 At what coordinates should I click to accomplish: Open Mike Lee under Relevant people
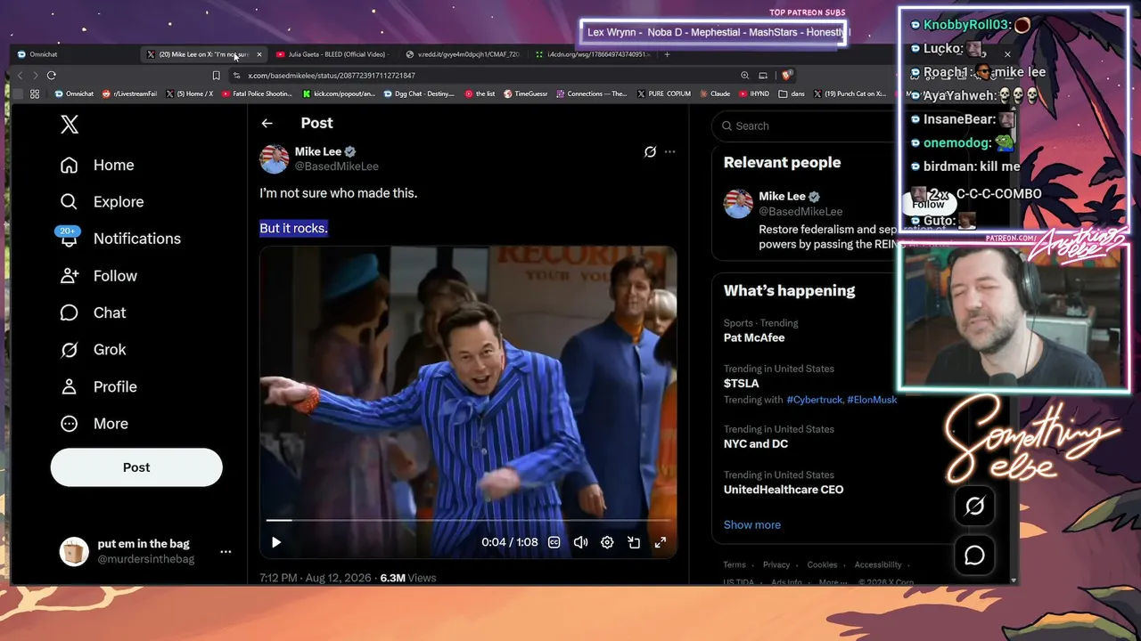click(x=783, y=196)
